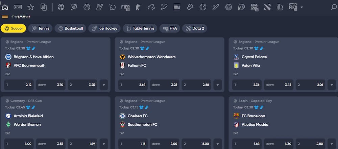The height and width of the screenshot is (149, 338).
Task: Click the search magnifier icon
Action: pos(334,7)
